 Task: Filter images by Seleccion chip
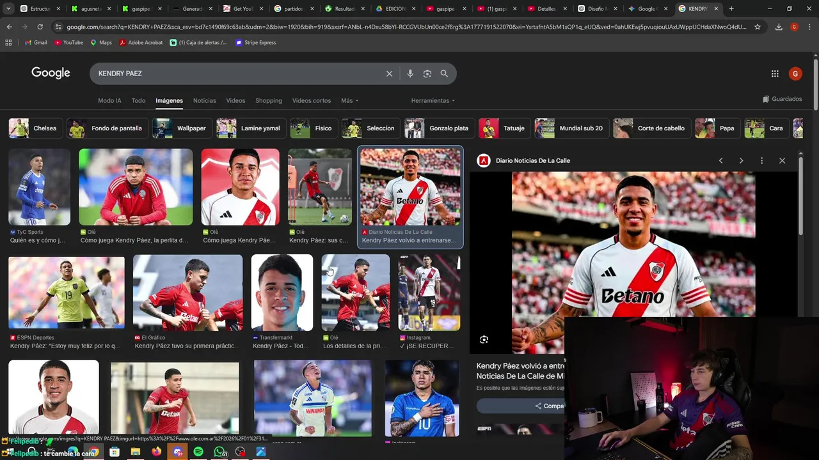[x=370, y=128]
